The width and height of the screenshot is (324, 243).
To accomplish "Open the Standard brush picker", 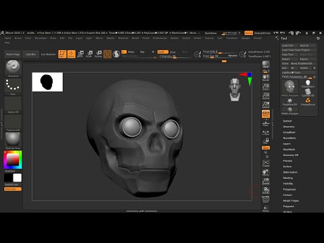I will click(13, 68).
